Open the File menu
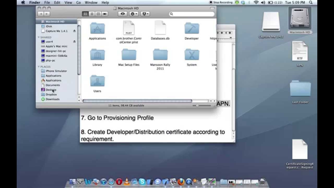This screenshot has width=334, height=188. (47, 2)
